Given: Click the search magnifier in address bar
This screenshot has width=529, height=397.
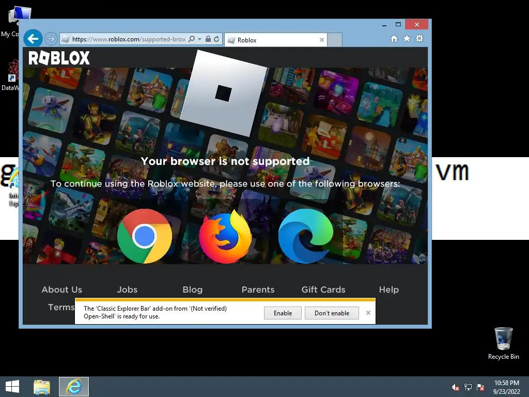Looking at the screenshot, I should point(192,39).
